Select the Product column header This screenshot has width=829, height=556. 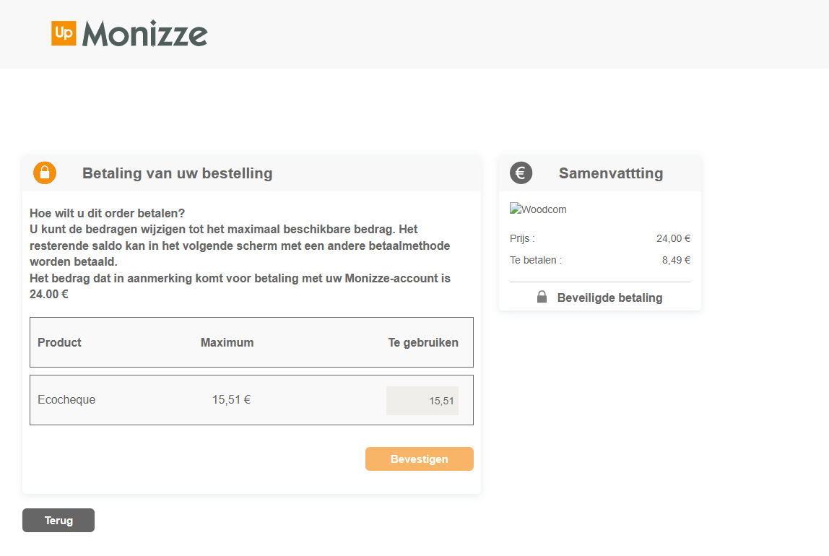coord(59,342)
